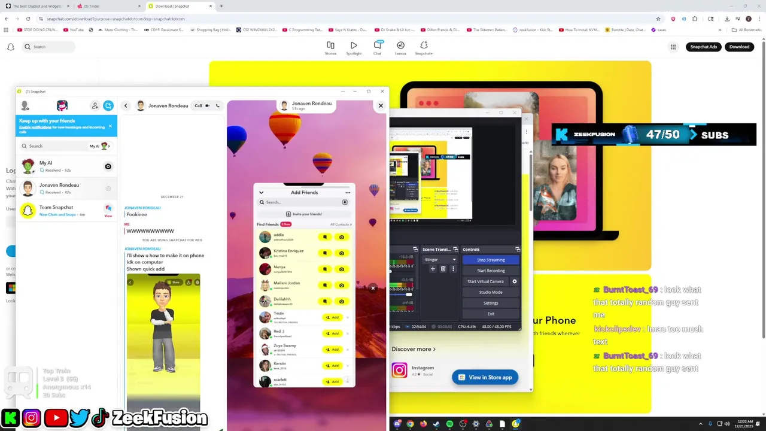Open Spotify from the taskbar
766x431 pixels.
click(449, 424)
